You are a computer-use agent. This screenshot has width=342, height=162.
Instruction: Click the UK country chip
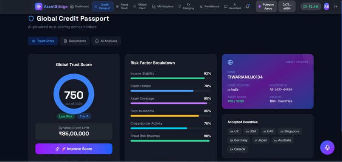click(235, 131)
